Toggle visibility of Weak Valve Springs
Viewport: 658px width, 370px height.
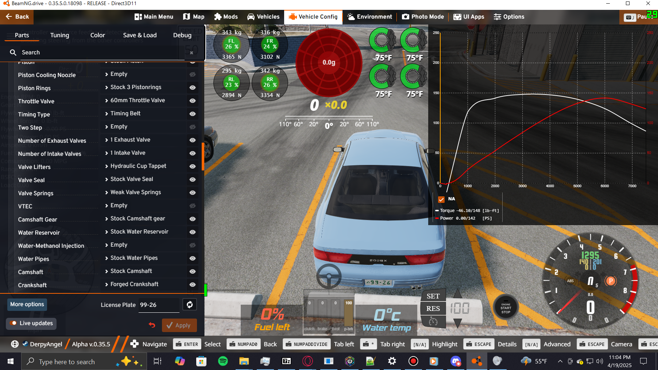click(193, 193)
